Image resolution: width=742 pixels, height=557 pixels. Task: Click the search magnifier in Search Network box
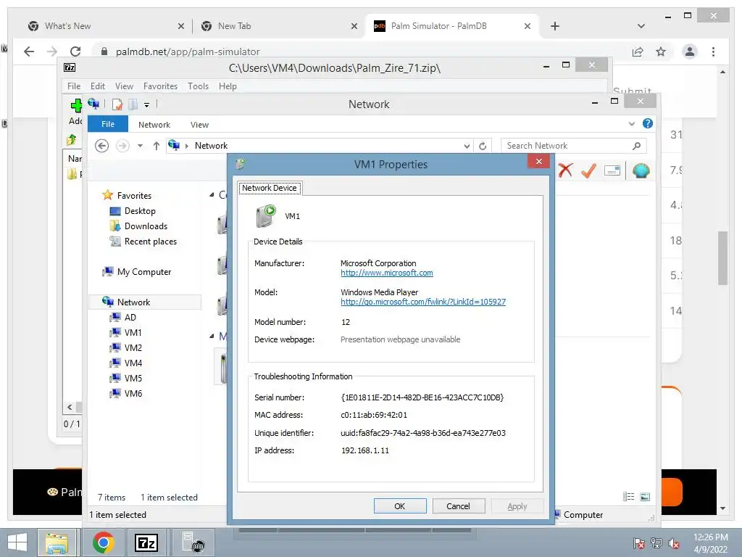click(636, 146)
